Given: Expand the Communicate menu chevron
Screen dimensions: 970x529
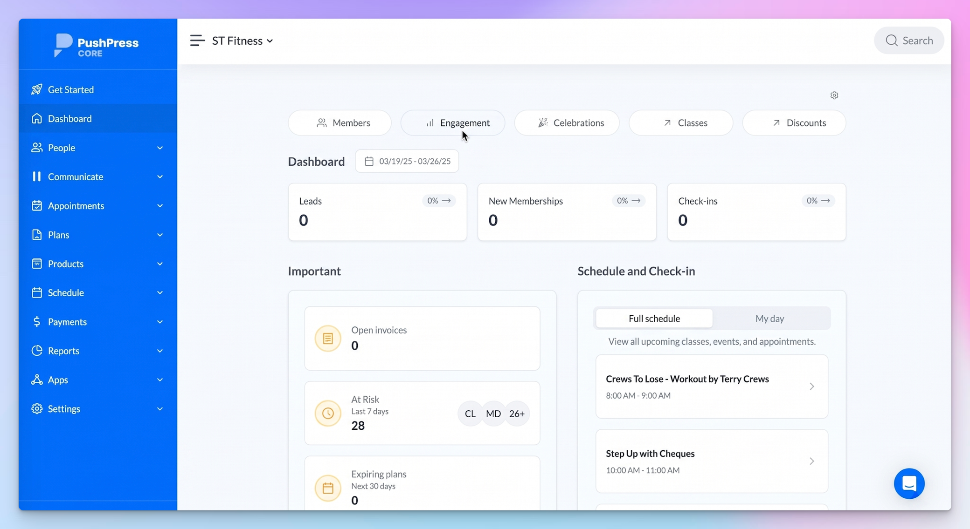Looking at the screenshot, I should (160, 176).
